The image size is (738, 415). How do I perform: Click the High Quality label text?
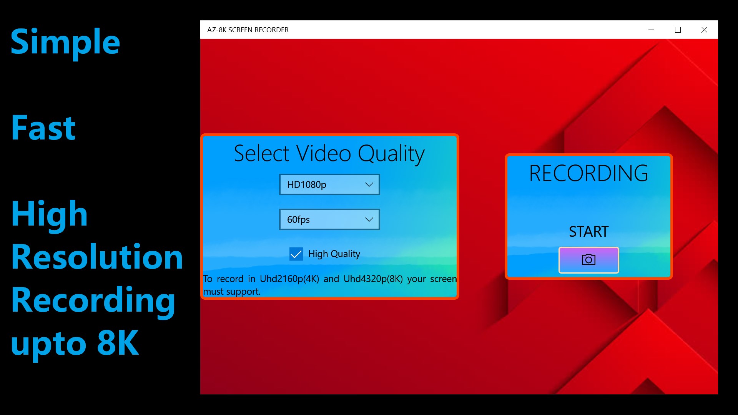tap(334, 254)
